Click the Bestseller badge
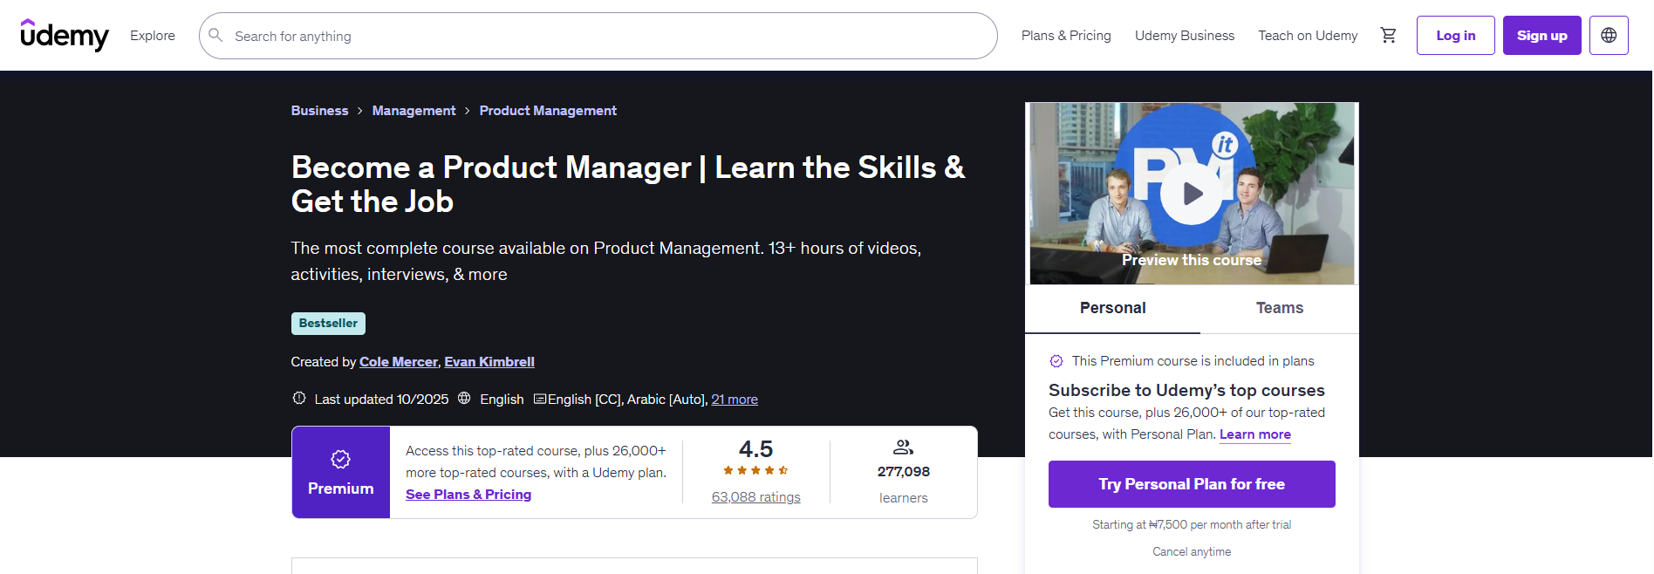Screen dimensions: 1654x574 [328, 324]
